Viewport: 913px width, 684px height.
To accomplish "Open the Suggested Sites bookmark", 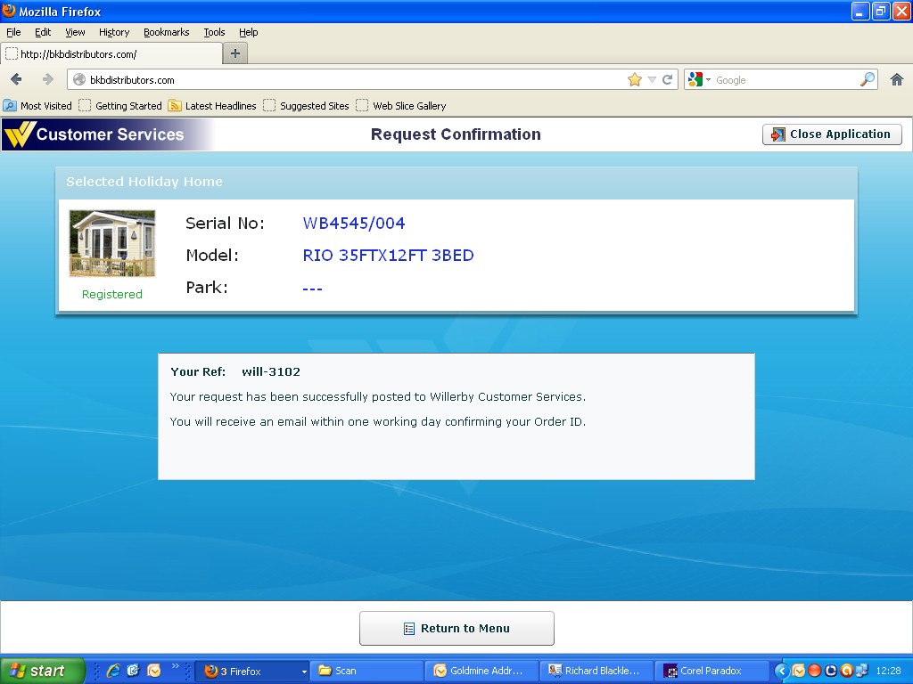I will [307, 106].
